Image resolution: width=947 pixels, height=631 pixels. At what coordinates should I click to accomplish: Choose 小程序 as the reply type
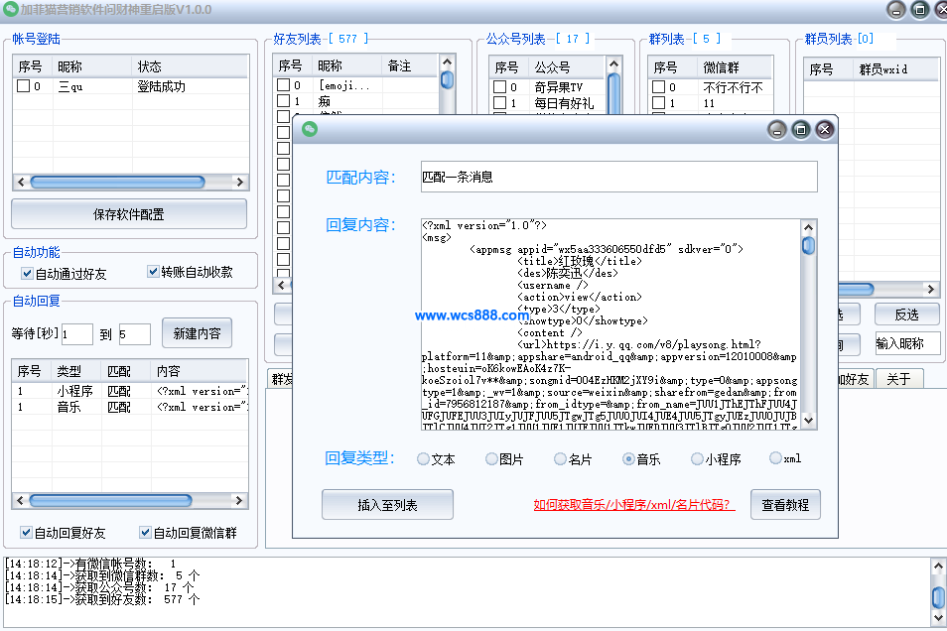click(x=696, y=459)
